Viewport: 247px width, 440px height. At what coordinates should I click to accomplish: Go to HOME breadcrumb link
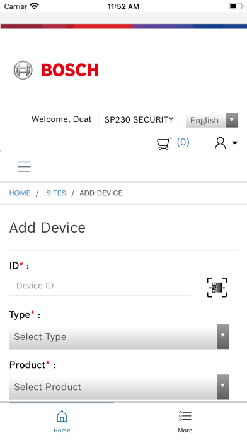[x=20, y=193]
